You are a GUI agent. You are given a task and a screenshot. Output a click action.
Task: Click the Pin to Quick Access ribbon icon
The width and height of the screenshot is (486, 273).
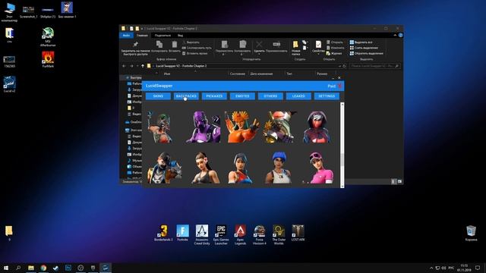(135, 45)
